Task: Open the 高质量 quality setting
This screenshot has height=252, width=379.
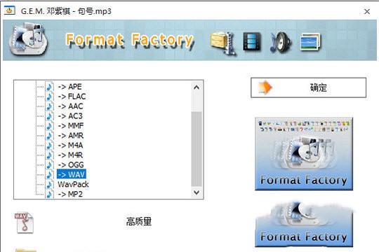Action: 139,222
